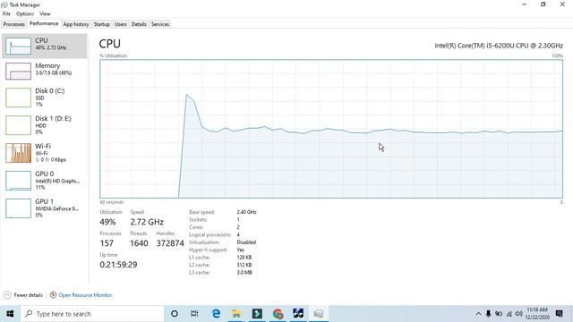Click the '1640' threads value

pos(139,243)
